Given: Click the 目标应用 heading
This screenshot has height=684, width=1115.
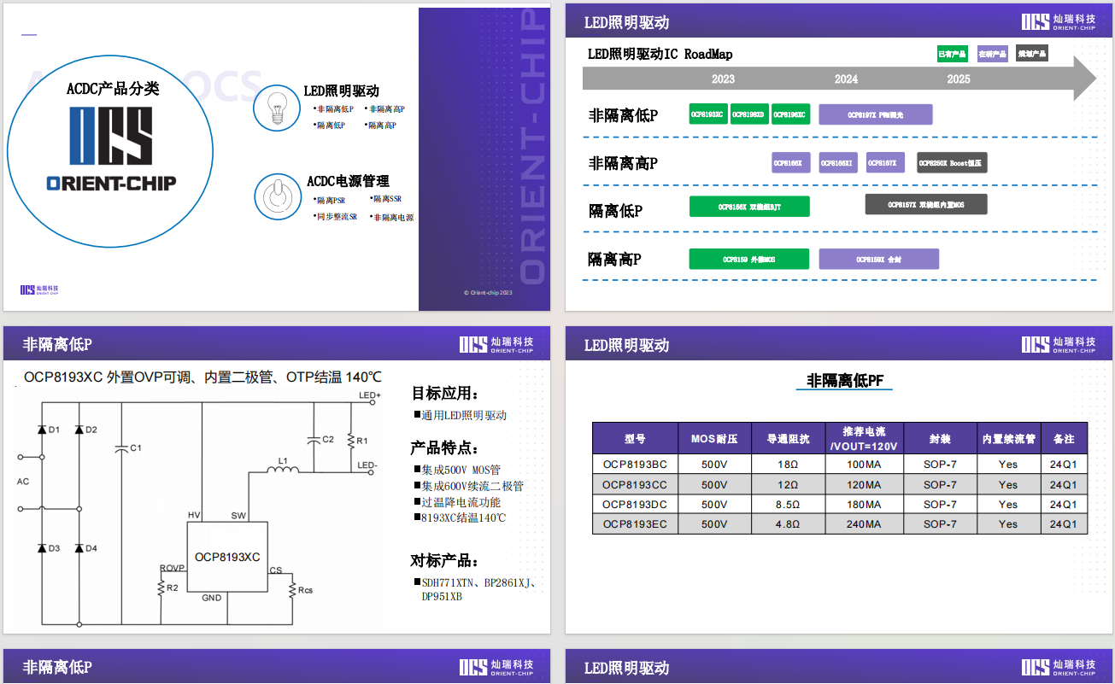Looking at the screenshot, I should 444,393.
